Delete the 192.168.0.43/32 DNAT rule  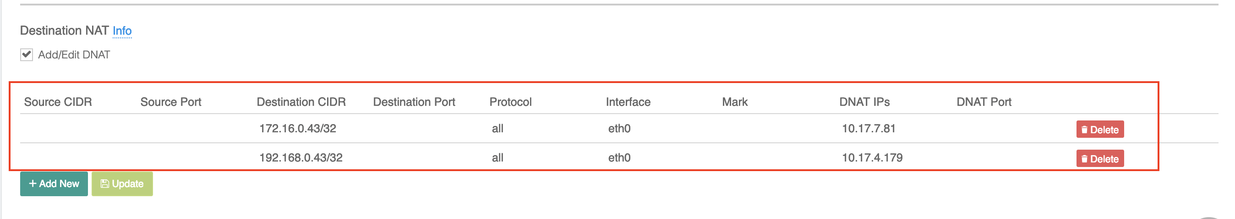[1099, 158]
